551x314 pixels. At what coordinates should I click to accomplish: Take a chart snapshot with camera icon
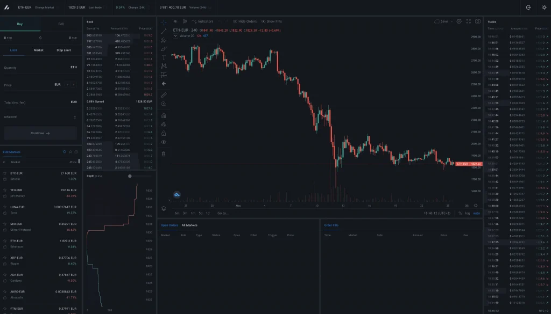click(477, 21)
